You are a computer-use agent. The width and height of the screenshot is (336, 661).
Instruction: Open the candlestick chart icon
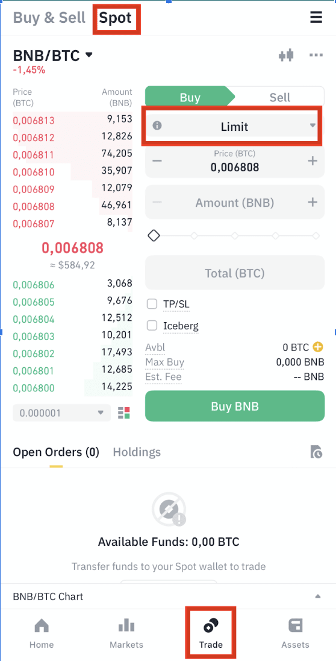286,55
